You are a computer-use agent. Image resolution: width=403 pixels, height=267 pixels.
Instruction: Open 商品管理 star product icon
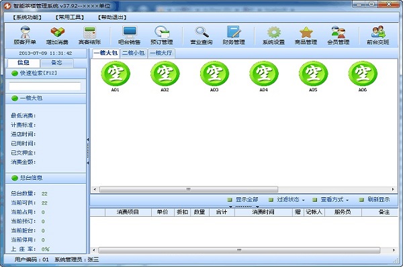pyautogui.click(x=306, y=35)
